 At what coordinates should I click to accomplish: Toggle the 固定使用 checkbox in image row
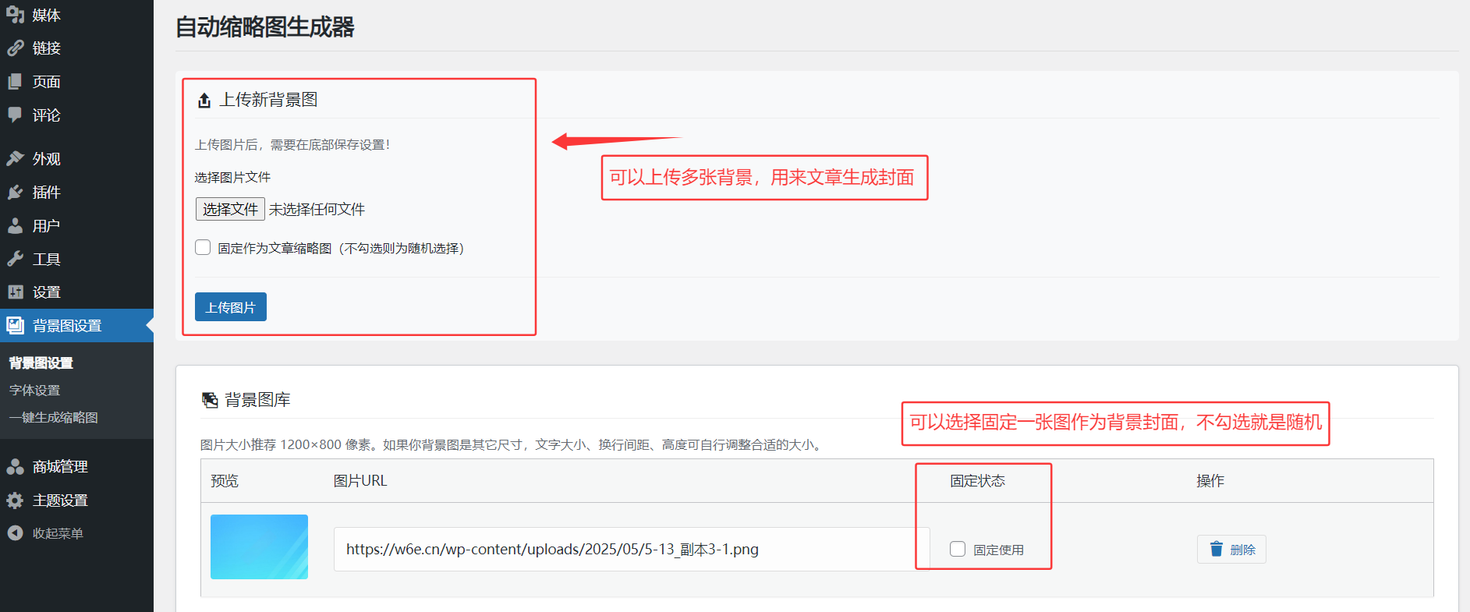point(958,549)
